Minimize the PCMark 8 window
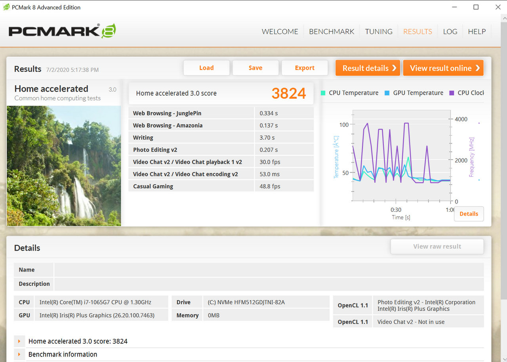The width and height of the screenshot is (507, 362). (x=454, y=7)
